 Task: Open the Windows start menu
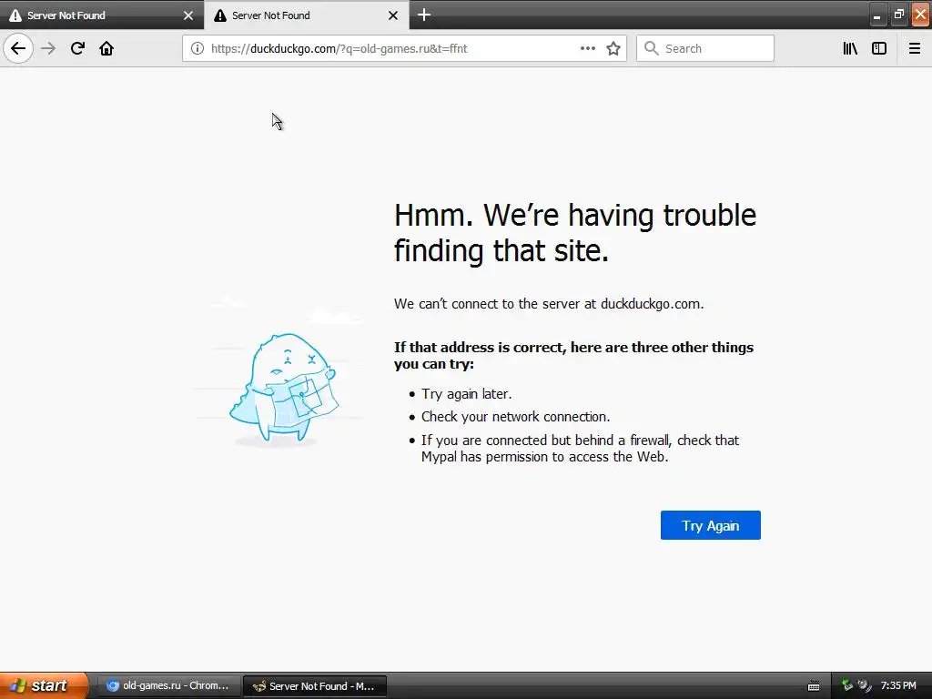click(x=44, y=685)
